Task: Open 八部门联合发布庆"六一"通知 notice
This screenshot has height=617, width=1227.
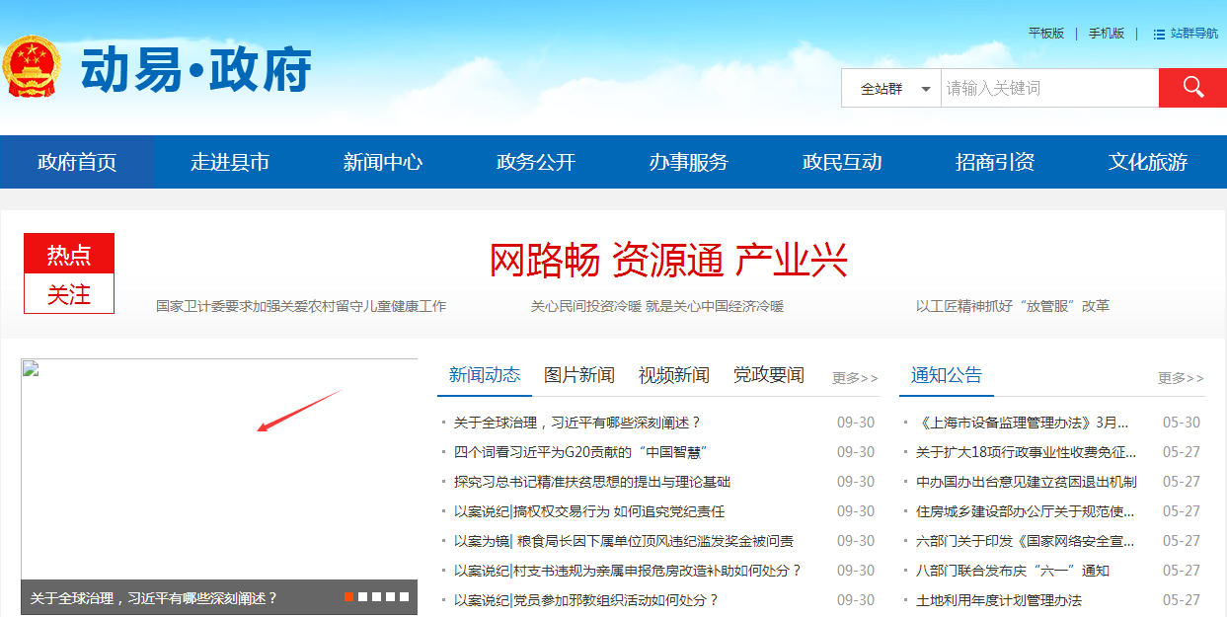Action: tap(1012, 571)
